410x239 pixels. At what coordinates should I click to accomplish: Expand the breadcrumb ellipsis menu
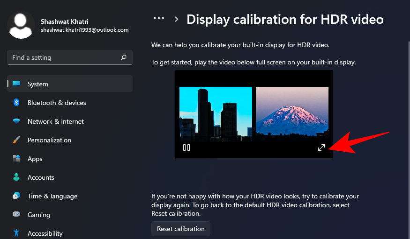[159, 19]
